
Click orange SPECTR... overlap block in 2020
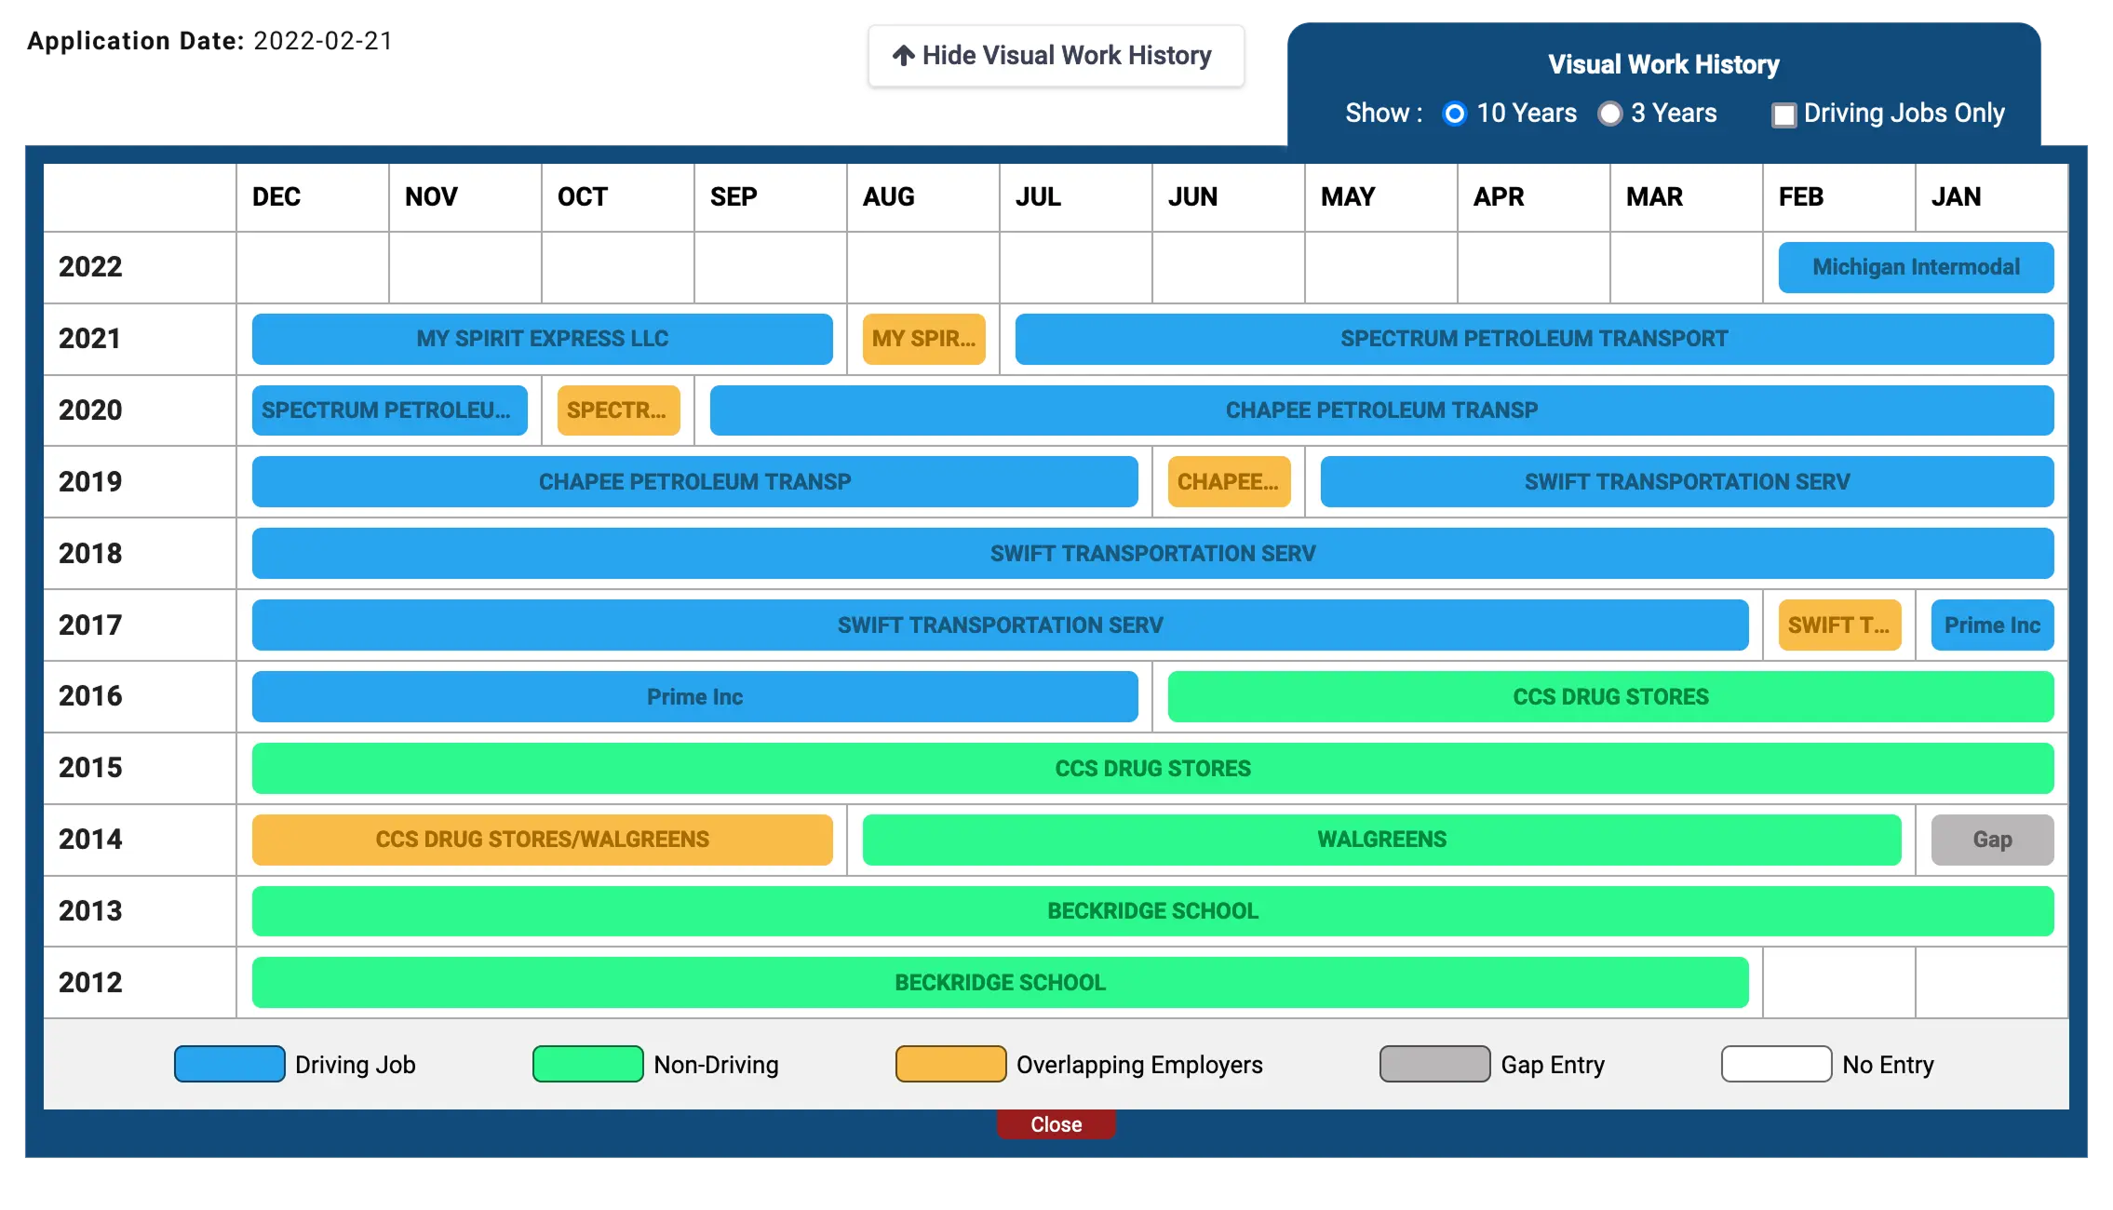(618, 410)
